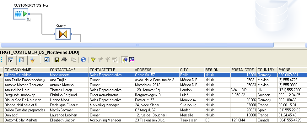Click the Hanna Moos contact cell
Viewport: 307px width, 123px height.
tap(69, 100)
